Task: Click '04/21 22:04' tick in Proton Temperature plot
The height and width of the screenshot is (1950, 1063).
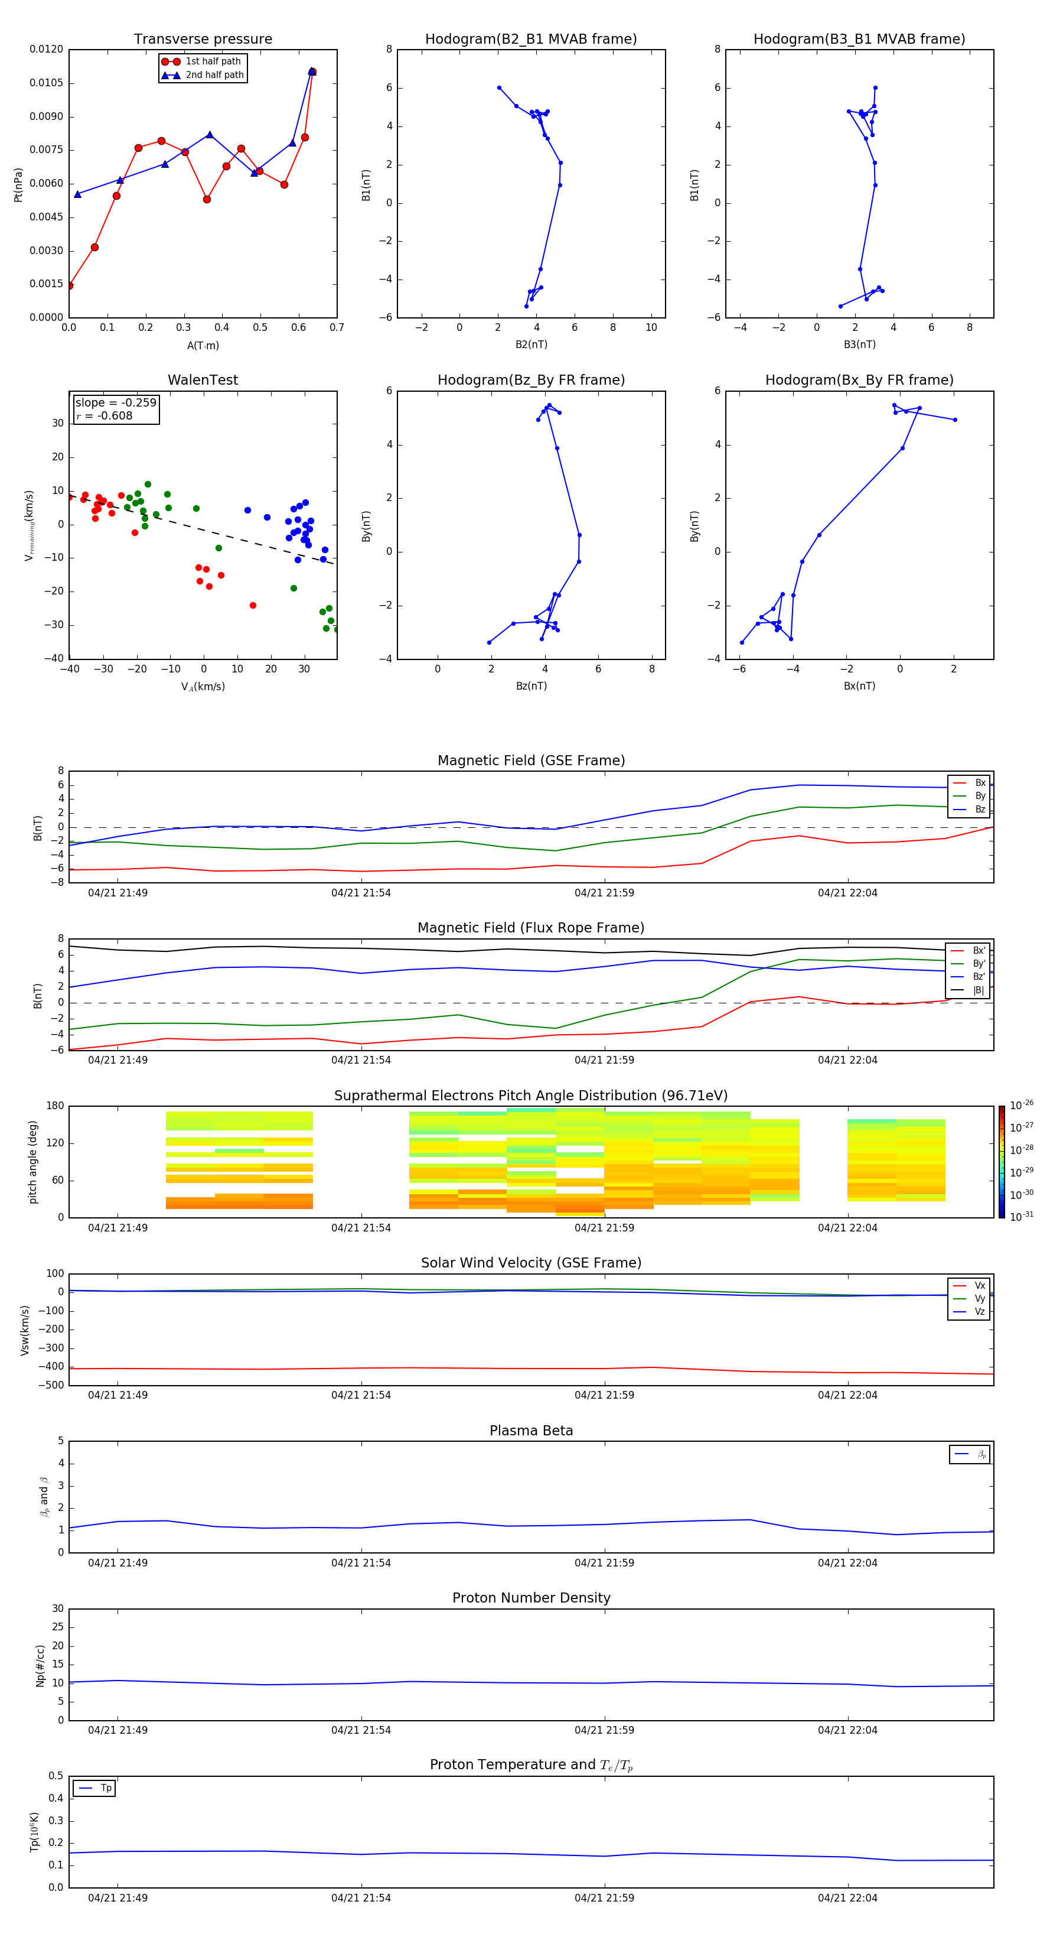Action: click(847, 1898)
